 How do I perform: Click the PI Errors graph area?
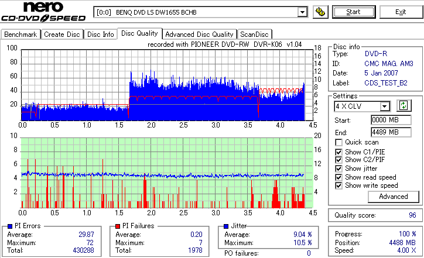[x=167, y=85]
